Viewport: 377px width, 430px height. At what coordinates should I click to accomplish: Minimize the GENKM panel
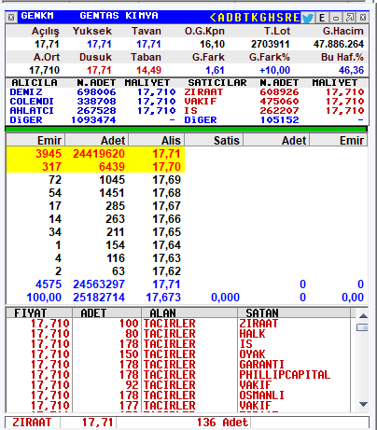click(x=336, y=18)
